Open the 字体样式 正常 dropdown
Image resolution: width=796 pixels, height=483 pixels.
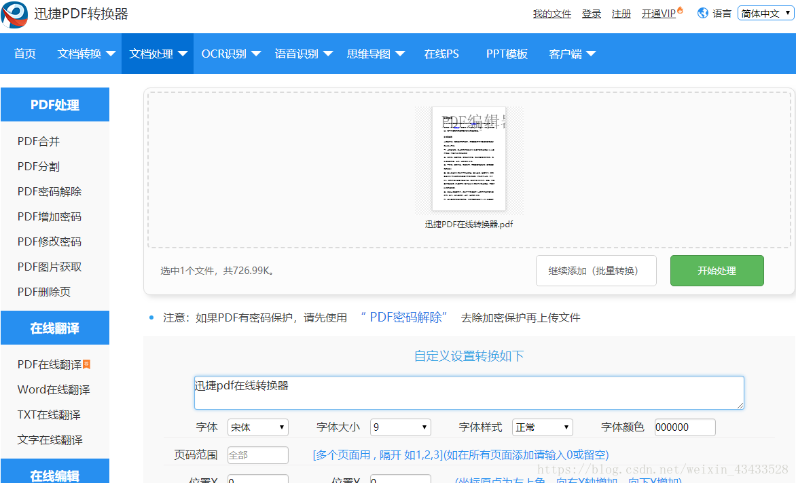(543, 427)
